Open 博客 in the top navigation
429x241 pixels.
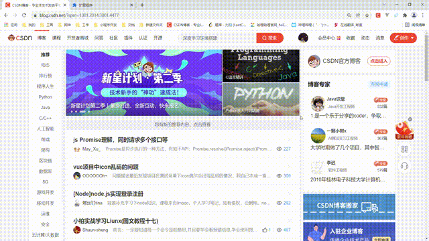coord(42,38)
